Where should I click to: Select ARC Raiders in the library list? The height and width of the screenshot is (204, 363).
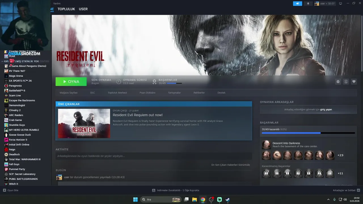16,115
